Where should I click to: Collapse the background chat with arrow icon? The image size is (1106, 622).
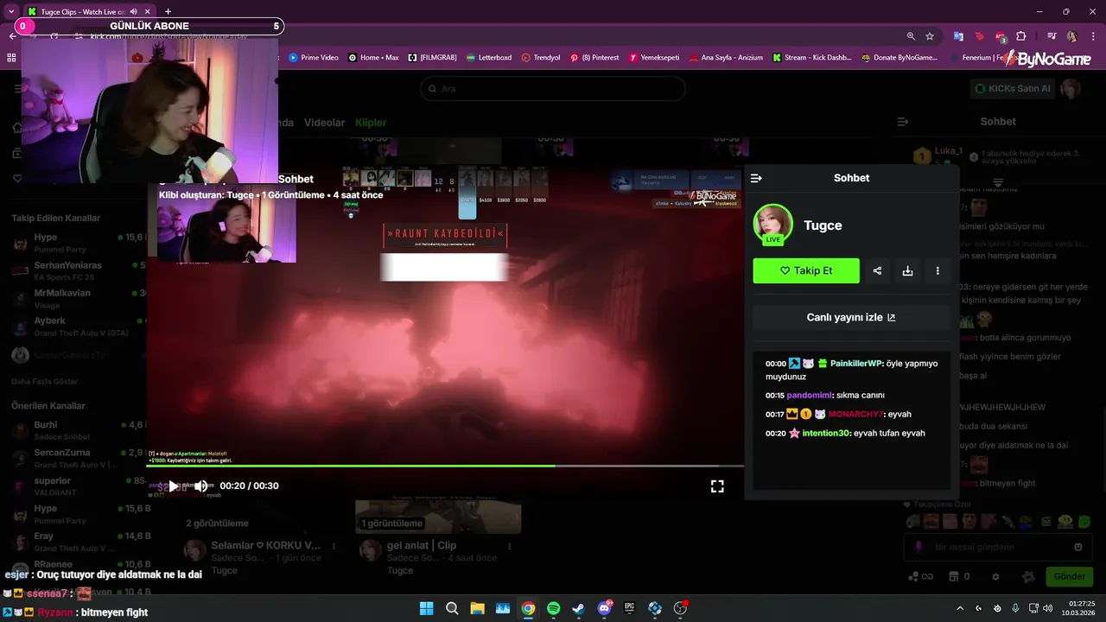pos(903,122)
